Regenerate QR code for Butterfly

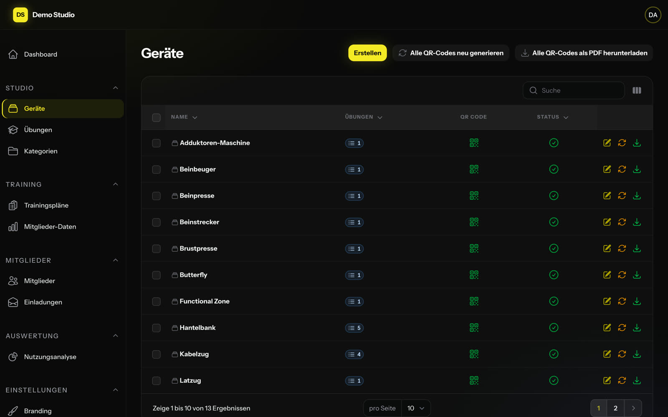point(622,275)
